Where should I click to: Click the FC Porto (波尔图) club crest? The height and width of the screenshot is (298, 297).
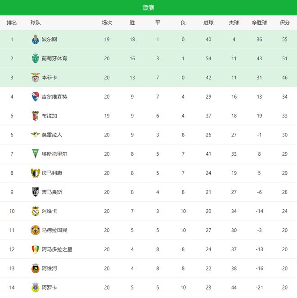[x=36, y=40]
